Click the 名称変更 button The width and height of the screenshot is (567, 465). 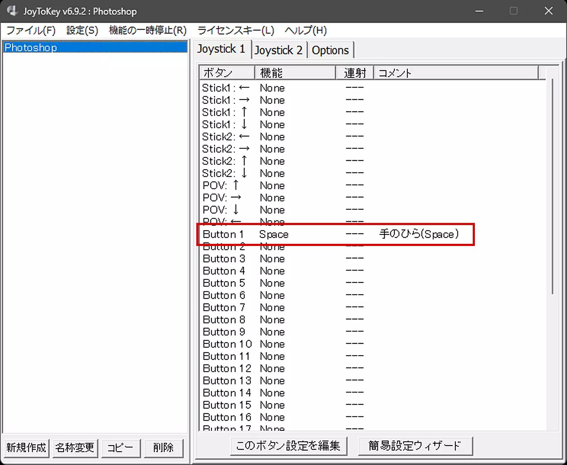[75, 448]
